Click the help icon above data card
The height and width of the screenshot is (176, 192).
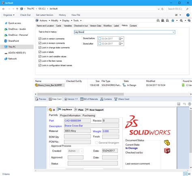[190, 104]
